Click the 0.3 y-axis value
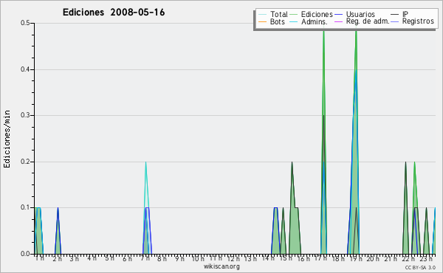Viewport: 443px width, 273px height. click(25, 115)
